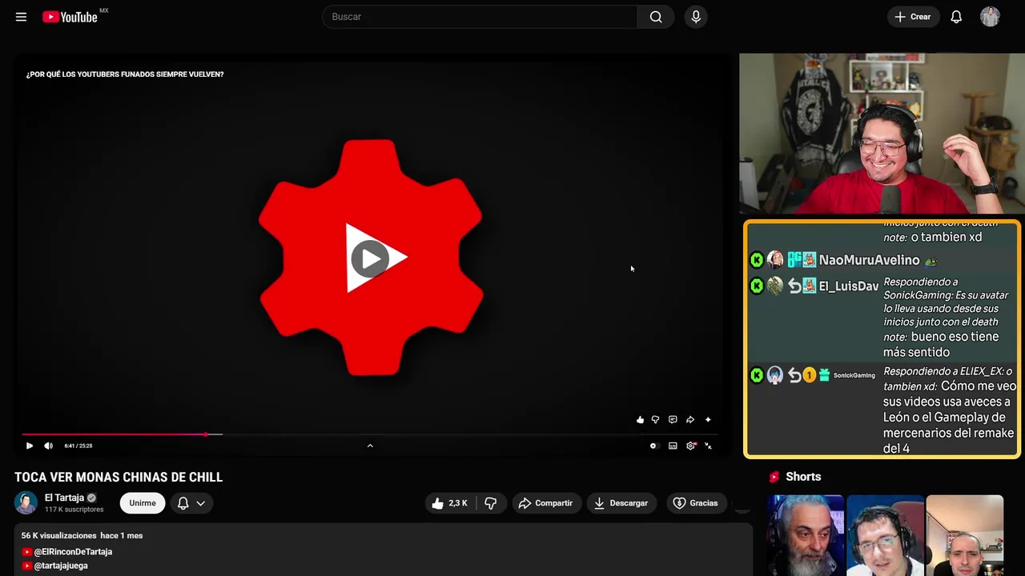
Task: Mute the video using speaker icon
Action: pos(48,446)
